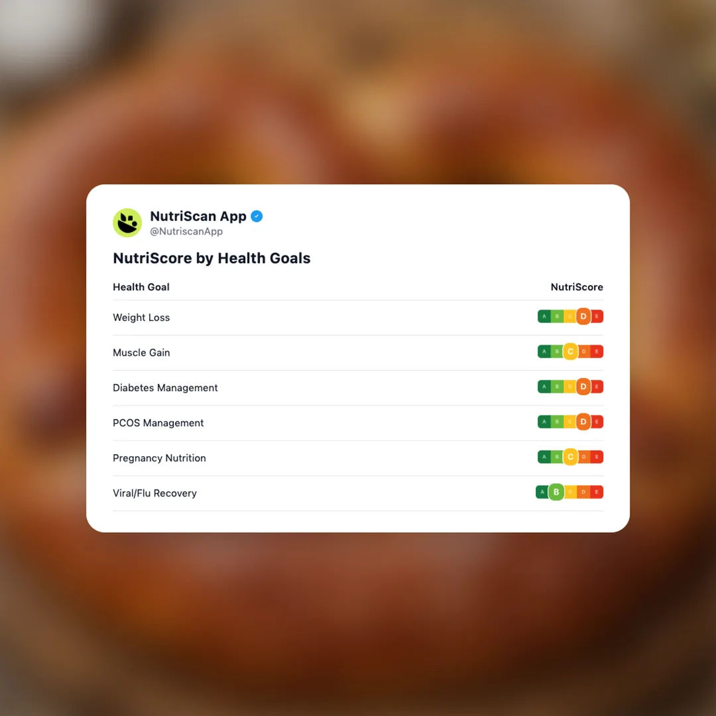716x716 pixels.
Task: Click the blue verified badge icon
Action: click(257, 216)
